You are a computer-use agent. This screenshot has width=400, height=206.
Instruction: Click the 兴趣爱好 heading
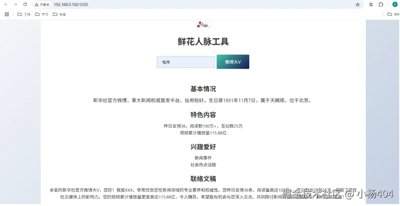click(x=203, y=147)
